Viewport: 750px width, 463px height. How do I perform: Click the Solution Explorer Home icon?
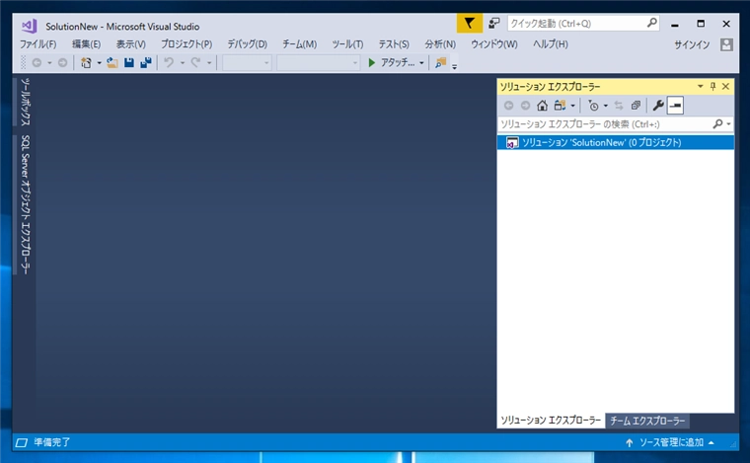pos(542,106)
